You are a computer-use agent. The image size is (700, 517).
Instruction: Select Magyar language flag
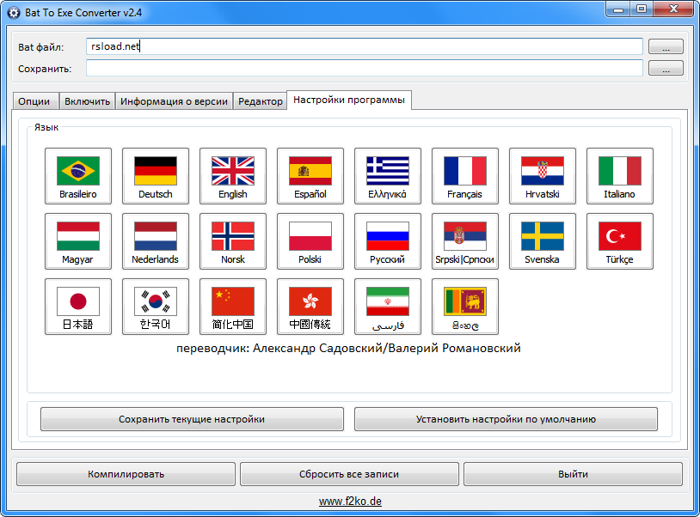tap(78, 241)
